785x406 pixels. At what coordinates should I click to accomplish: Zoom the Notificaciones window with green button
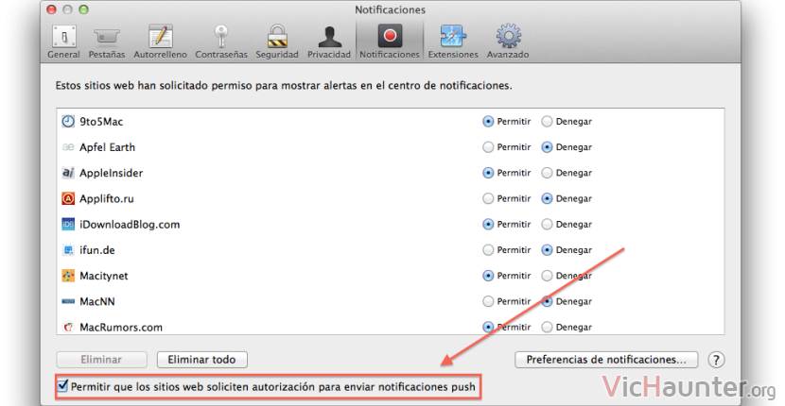click(x=83, y=9)
